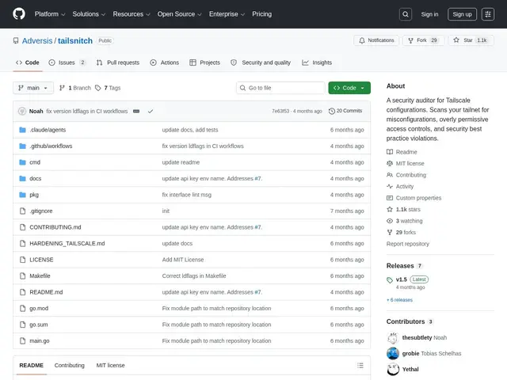Click the + 6 releases link

coord(399,300)
